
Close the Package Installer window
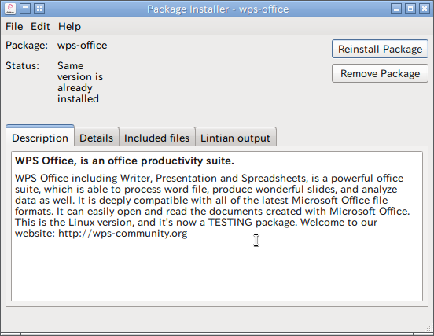click(425, 9)
